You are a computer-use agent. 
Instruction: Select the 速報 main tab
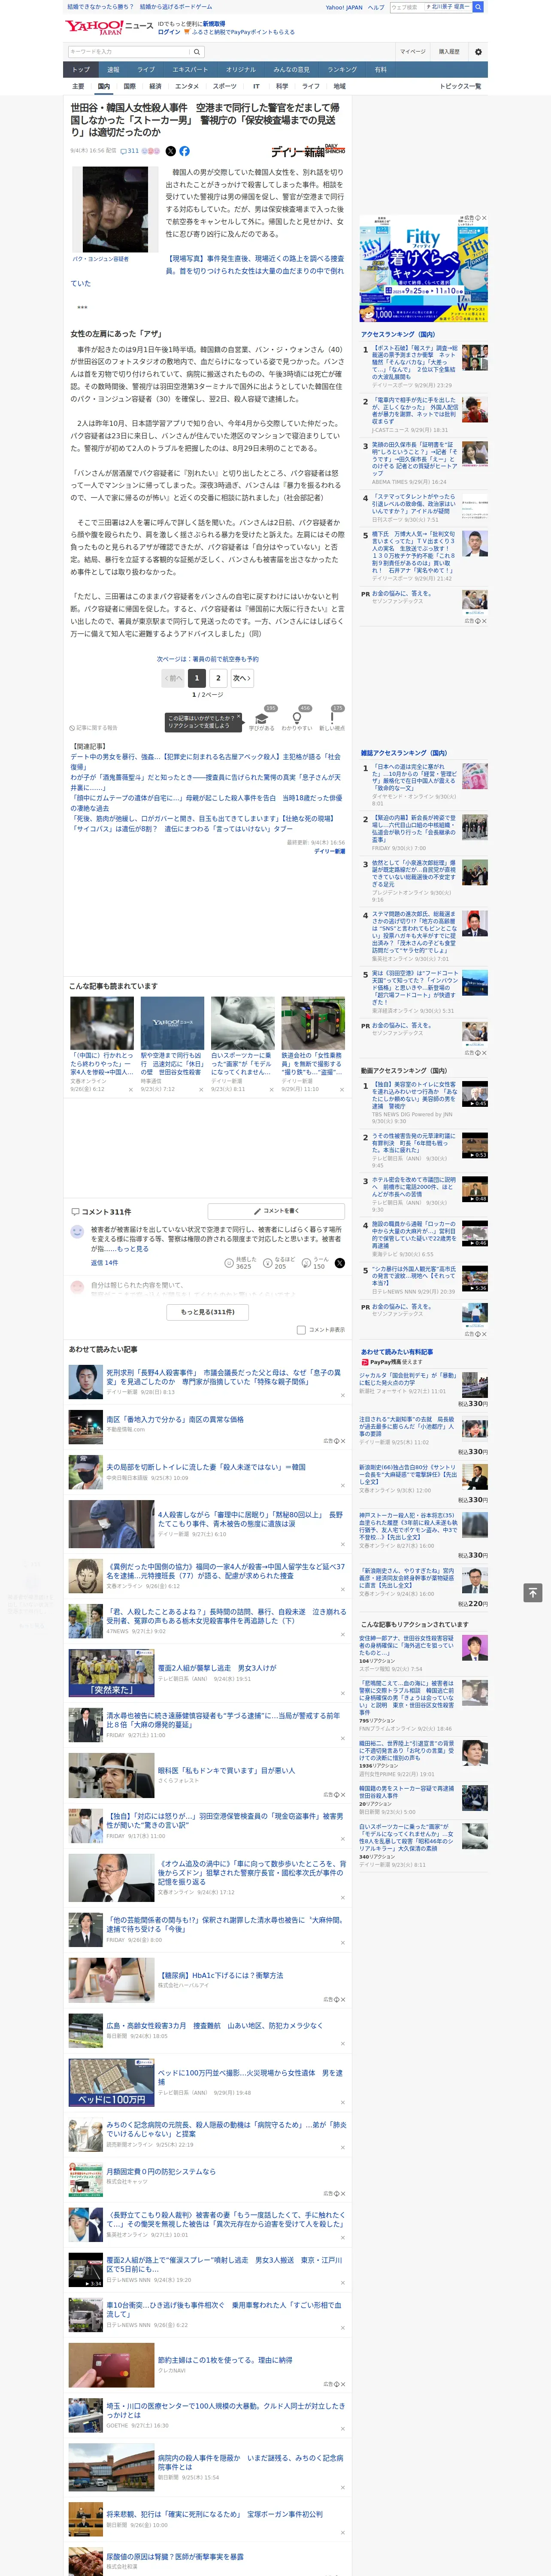point(113,70)
